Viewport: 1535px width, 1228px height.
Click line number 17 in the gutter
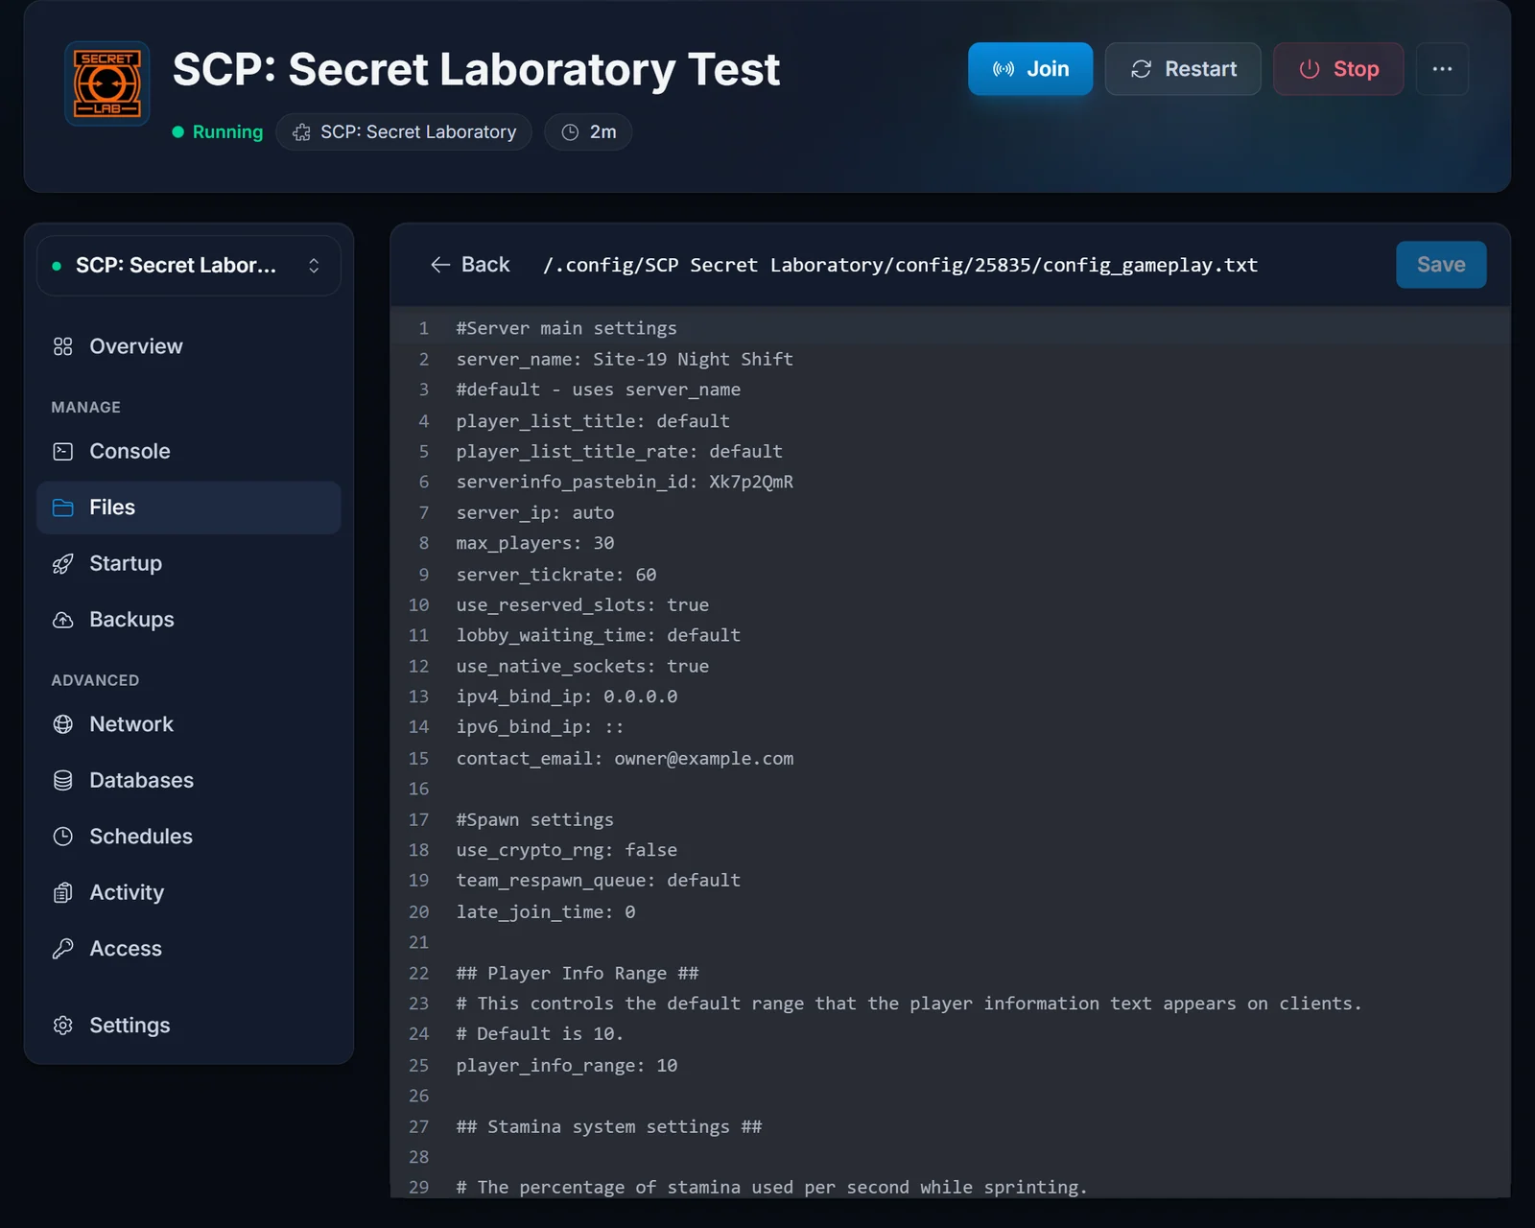(x=418, y=819)
